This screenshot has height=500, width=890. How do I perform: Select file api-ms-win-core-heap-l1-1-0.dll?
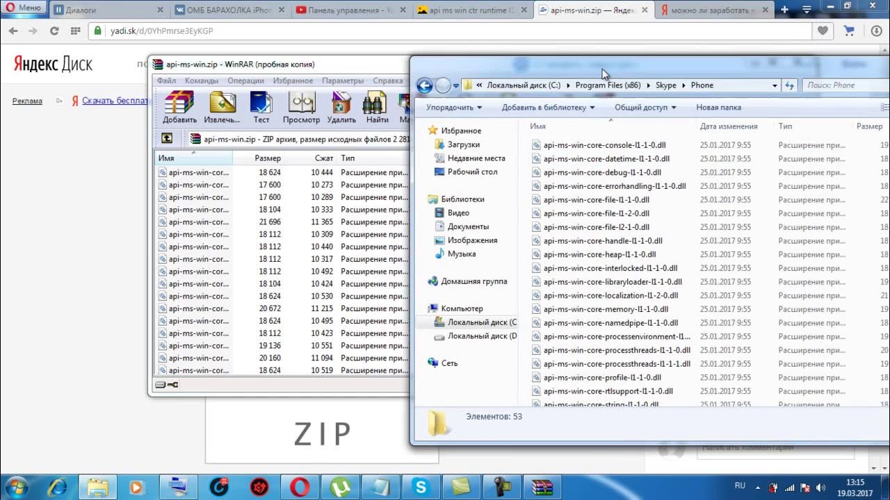[599, 254]
